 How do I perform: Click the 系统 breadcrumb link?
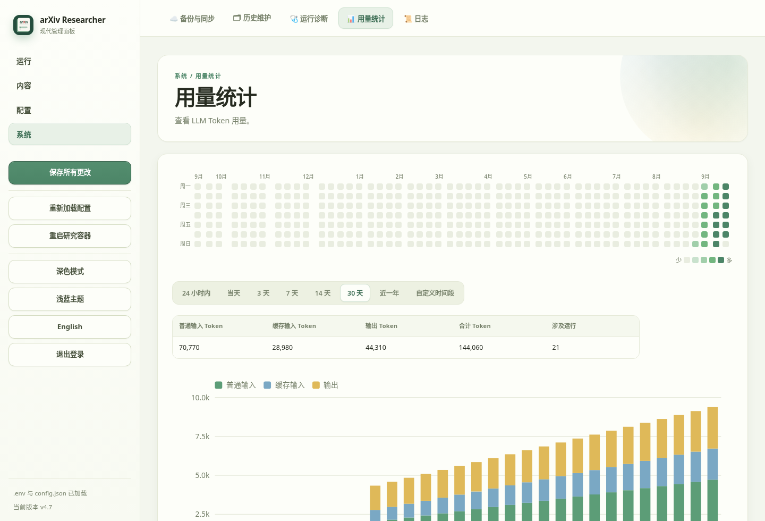tap(181, 76)
